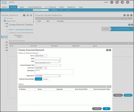134x112 pixels.
Task: Click middle round icon right of External Routed Networks
Action: (128, 15)
